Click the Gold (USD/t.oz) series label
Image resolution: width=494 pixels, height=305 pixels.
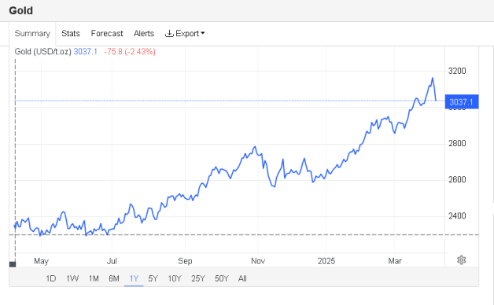tap(42, 52)
